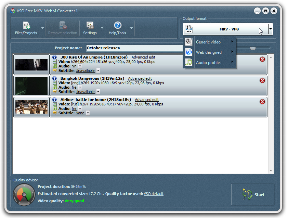Click the Audio profiles music note icon
288x218 pixels.
pos(188,62)
